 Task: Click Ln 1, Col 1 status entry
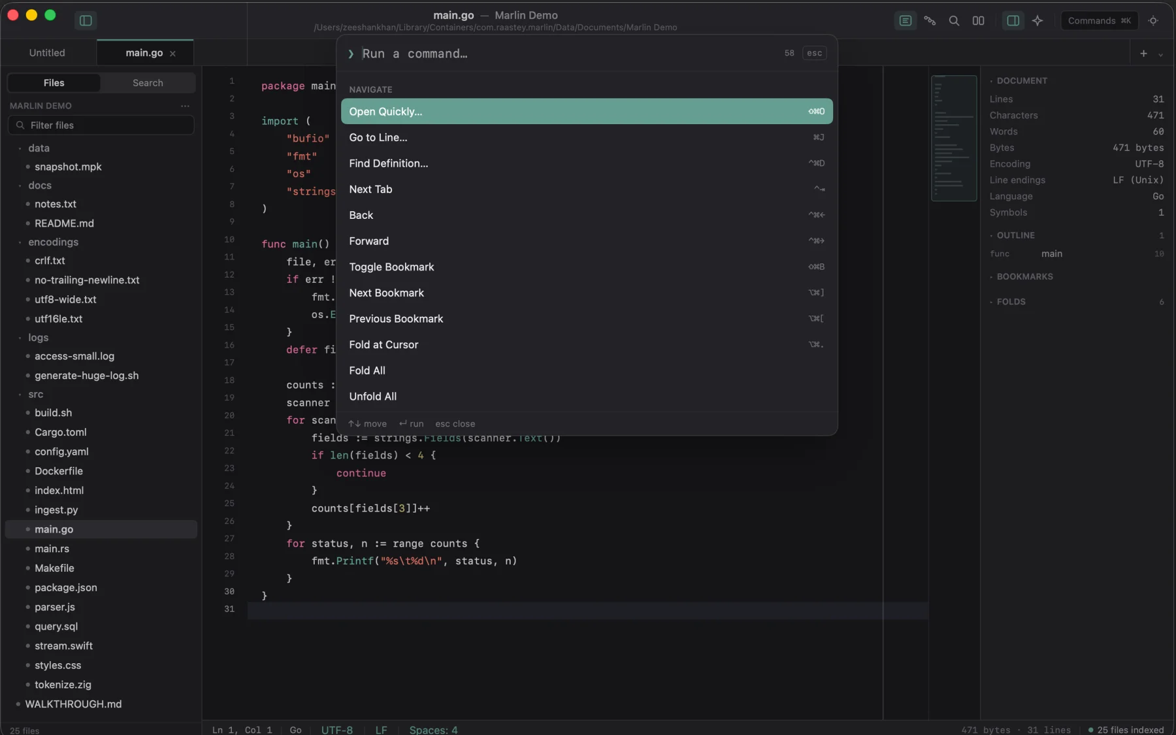[242, 730]
